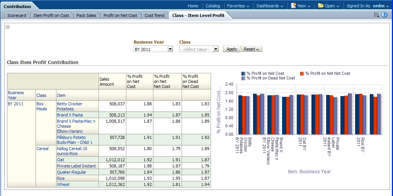Open the page options list icon
Viewport: 393px width, 196px height.
(x=376, y=15)
